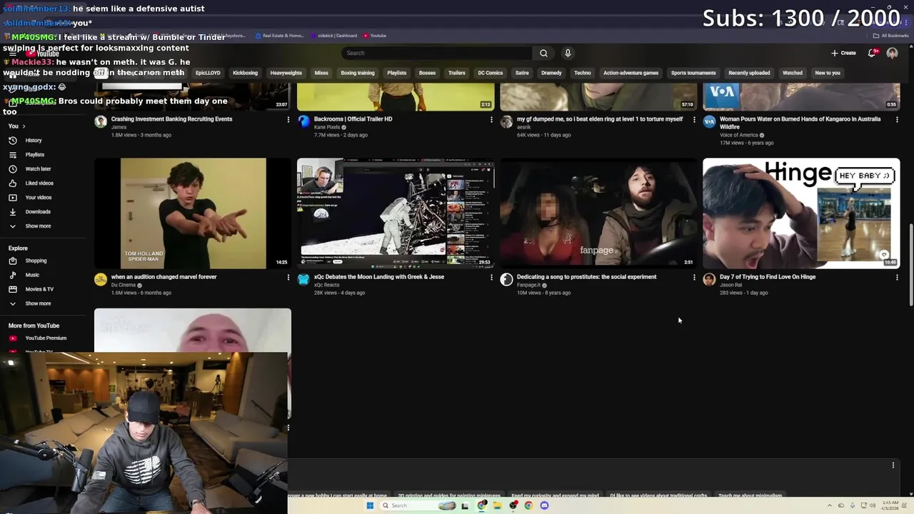Select the Mixes filter chip

click(321, 73)
